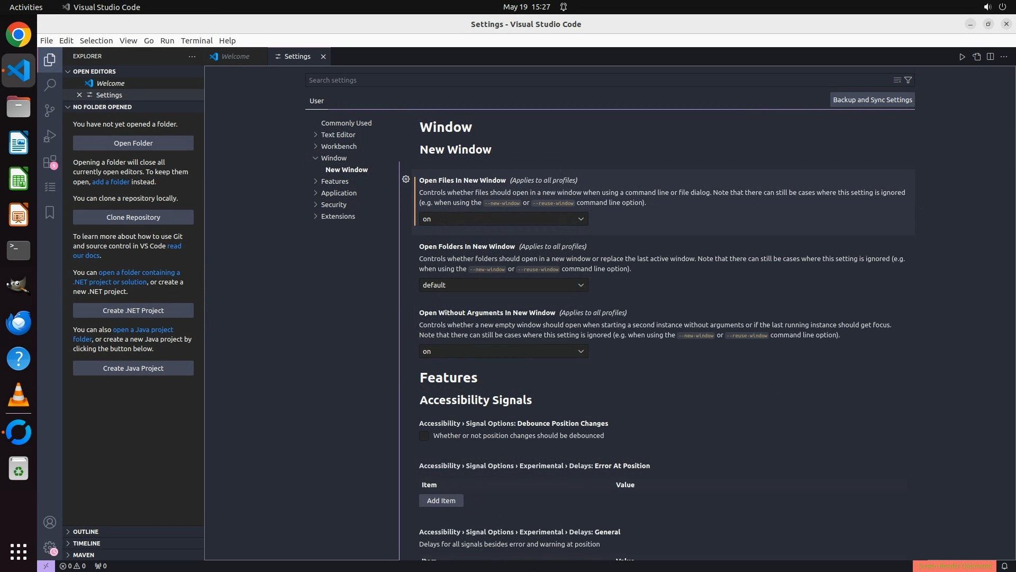Screen dimensions: 1016x572
Task: Open the Open Files In New Window dropdown
Action: coord(503,219)
